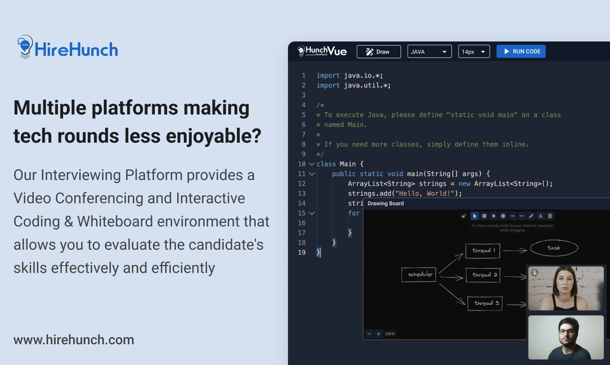Viewport: 610px width, 365px height.
Task: Select the ellipse shape tool
Action: coord(503,216)
